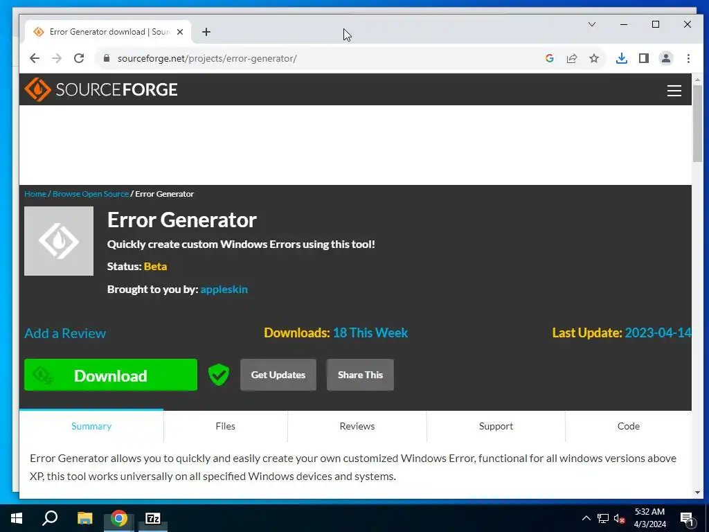This screenshot has width=709, height=532.
Task: Open the Browse Open Source breadcrumb
Action: [x=91, y=194]
